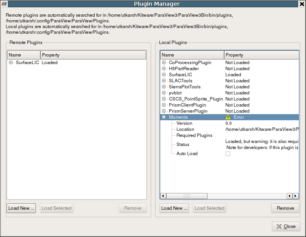The width and height of the screenshot is (306, 237).
Task: Expand the CSCS_PointSprite_Plugin entry
Action: click(x=163, y=99)
